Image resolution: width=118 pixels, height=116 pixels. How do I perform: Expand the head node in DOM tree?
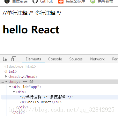click(6, 76)
